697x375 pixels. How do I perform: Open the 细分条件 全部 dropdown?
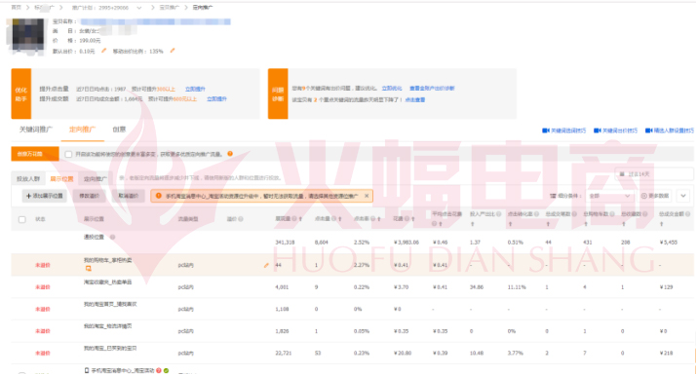[609, 196]
